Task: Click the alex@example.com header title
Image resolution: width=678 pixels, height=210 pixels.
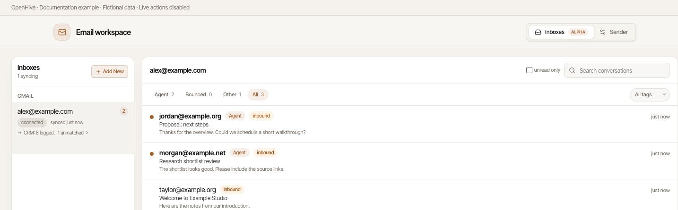Action: pos(178,70)
